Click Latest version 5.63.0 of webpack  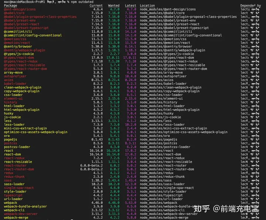coord(130,203)
